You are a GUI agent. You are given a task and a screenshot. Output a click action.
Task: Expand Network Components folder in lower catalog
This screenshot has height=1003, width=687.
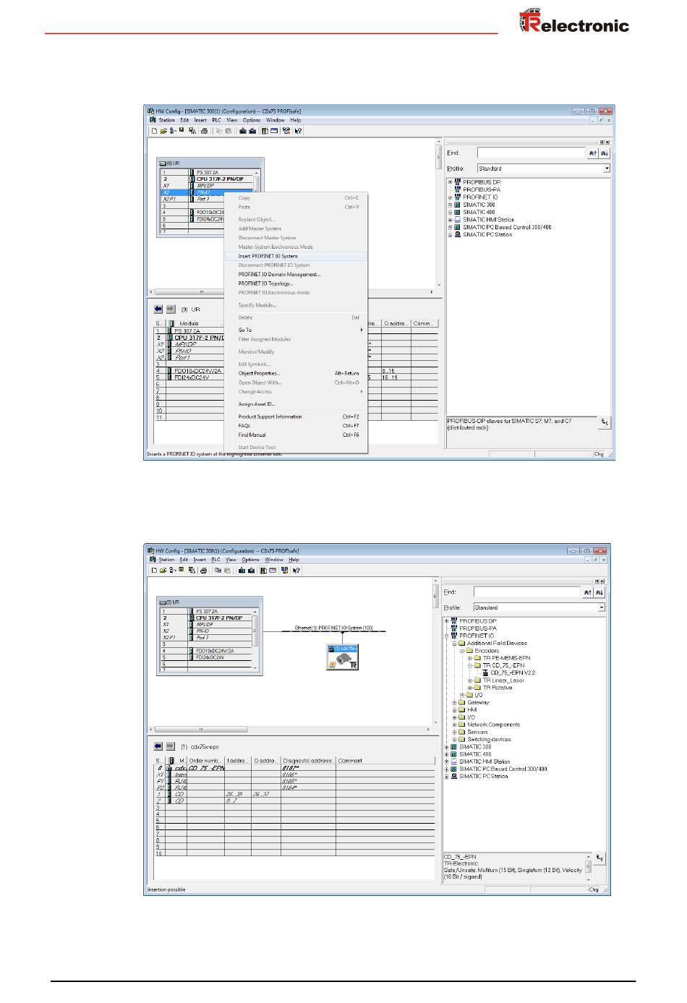(x=454, y=725)
